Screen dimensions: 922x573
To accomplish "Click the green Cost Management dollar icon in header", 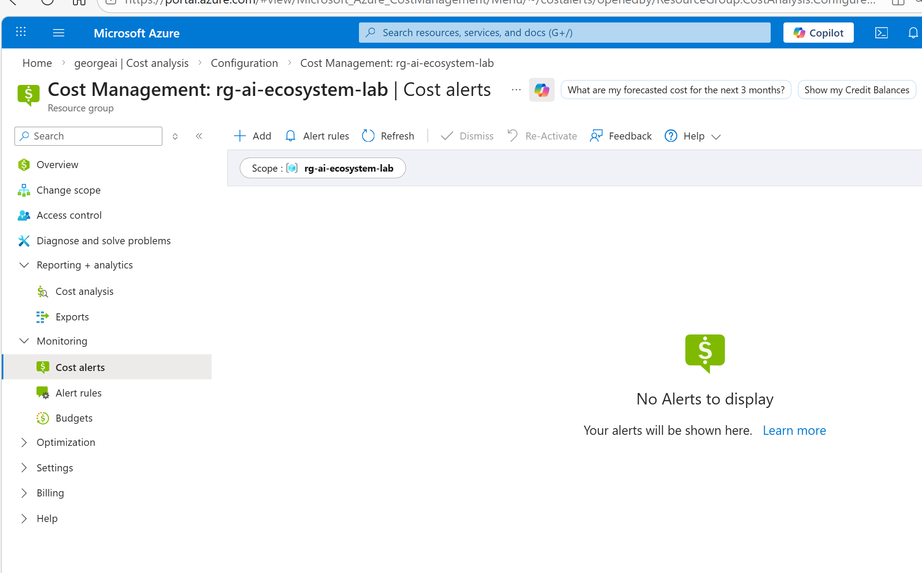I will 29,95.
